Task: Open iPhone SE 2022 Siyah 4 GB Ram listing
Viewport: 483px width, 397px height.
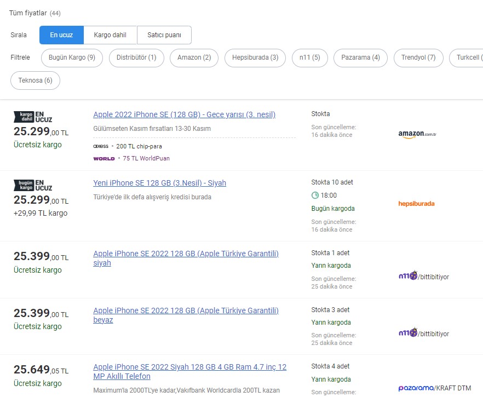Action: click(189, 371)
